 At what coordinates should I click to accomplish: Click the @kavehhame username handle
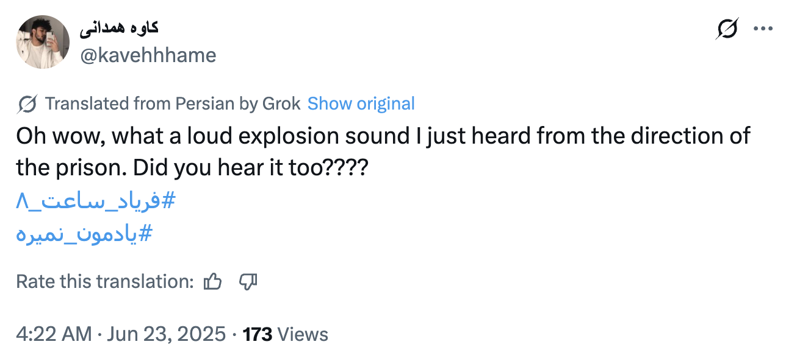148,55
